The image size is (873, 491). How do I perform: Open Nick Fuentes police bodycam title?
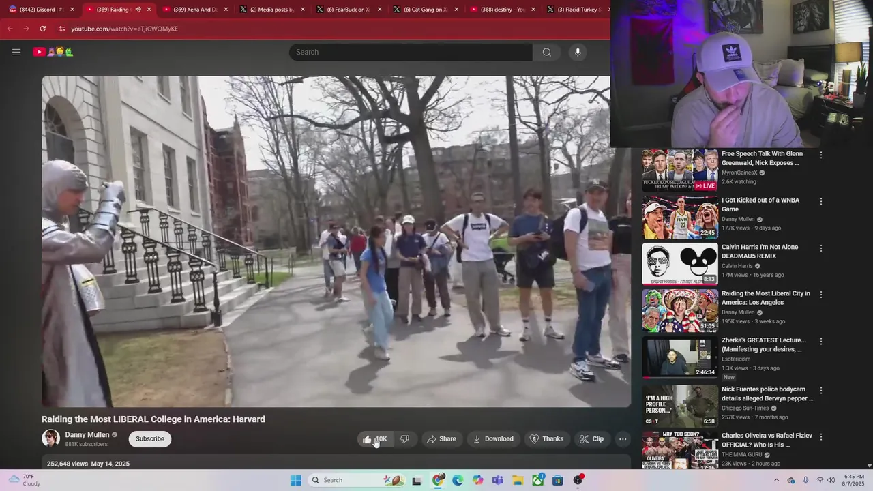(x=767, y=393)
